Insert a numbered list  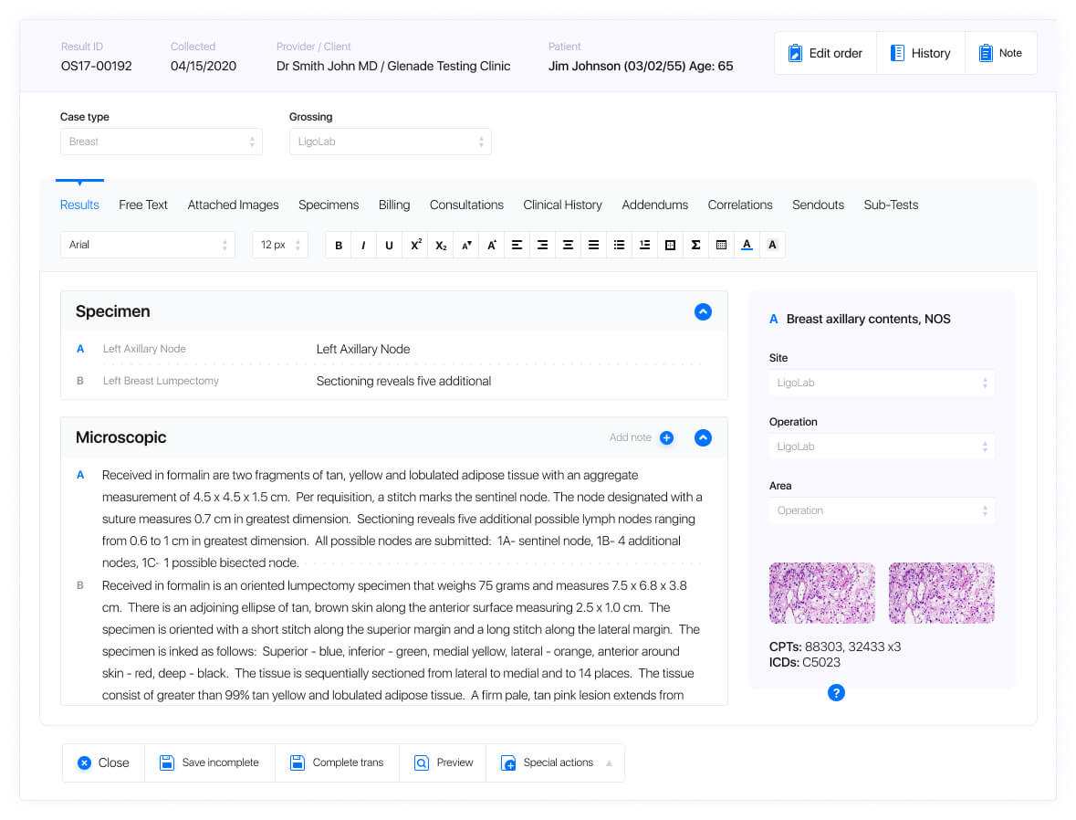(x=645, y=245)
